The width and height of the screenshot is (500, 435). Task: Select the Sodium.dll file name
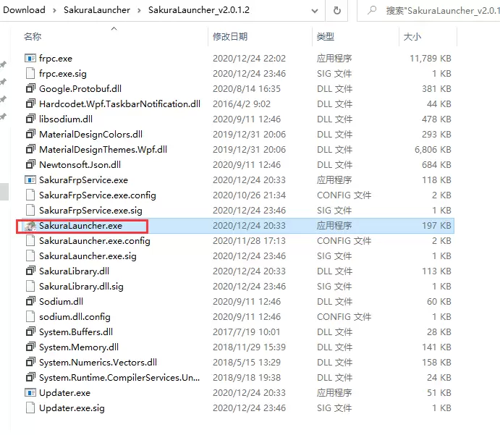point(62,302)
